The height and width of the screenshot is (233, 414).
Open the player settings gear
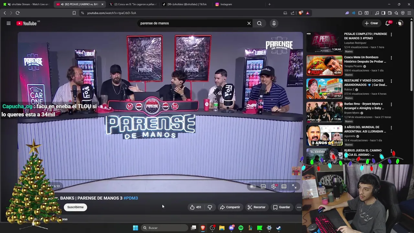(274, 186)
